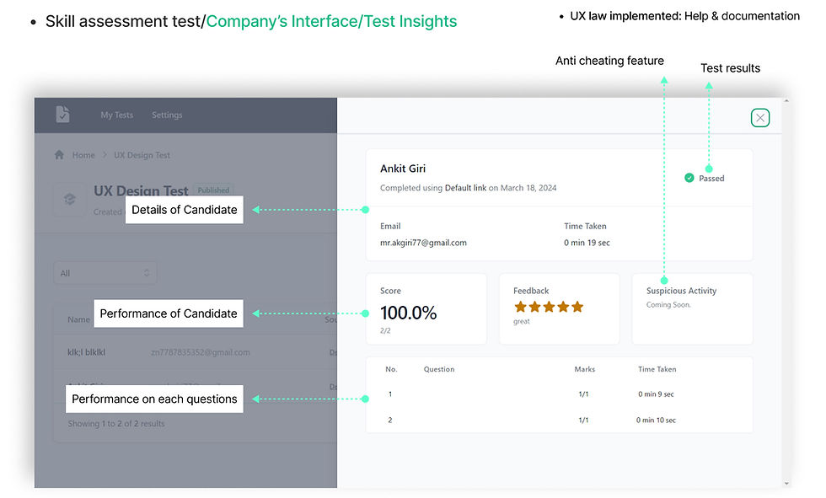
Task: Click the Default link text
Action: [x=465, y=188]
